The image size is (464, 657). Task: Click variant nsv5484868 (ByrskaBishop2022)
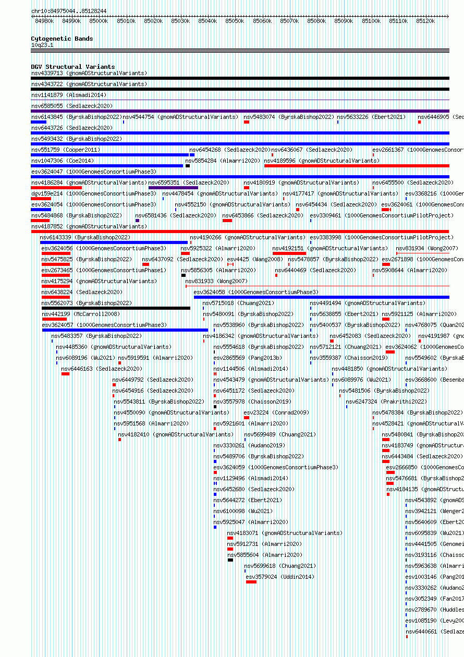coord(77,215)
